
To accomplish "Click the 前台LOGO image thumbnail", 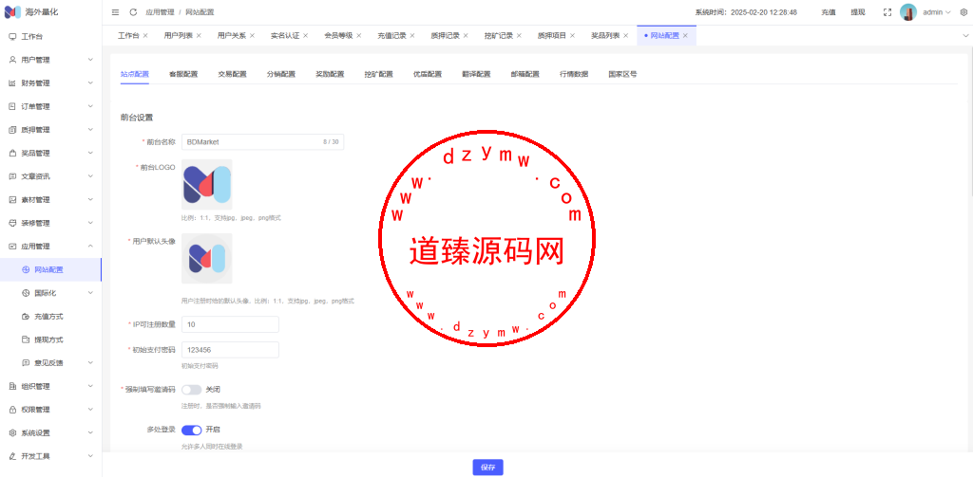I will [x=207, y=185].
